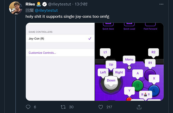Click the tweet text about joy-cons
Image resolution: width=173 pixels, height=113 pixels.
pyautogui.click(x=67, y=16)
